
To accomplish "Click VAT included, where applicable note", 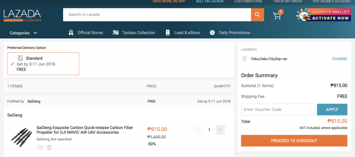I will pyautogui.click(x=323, y=128).
